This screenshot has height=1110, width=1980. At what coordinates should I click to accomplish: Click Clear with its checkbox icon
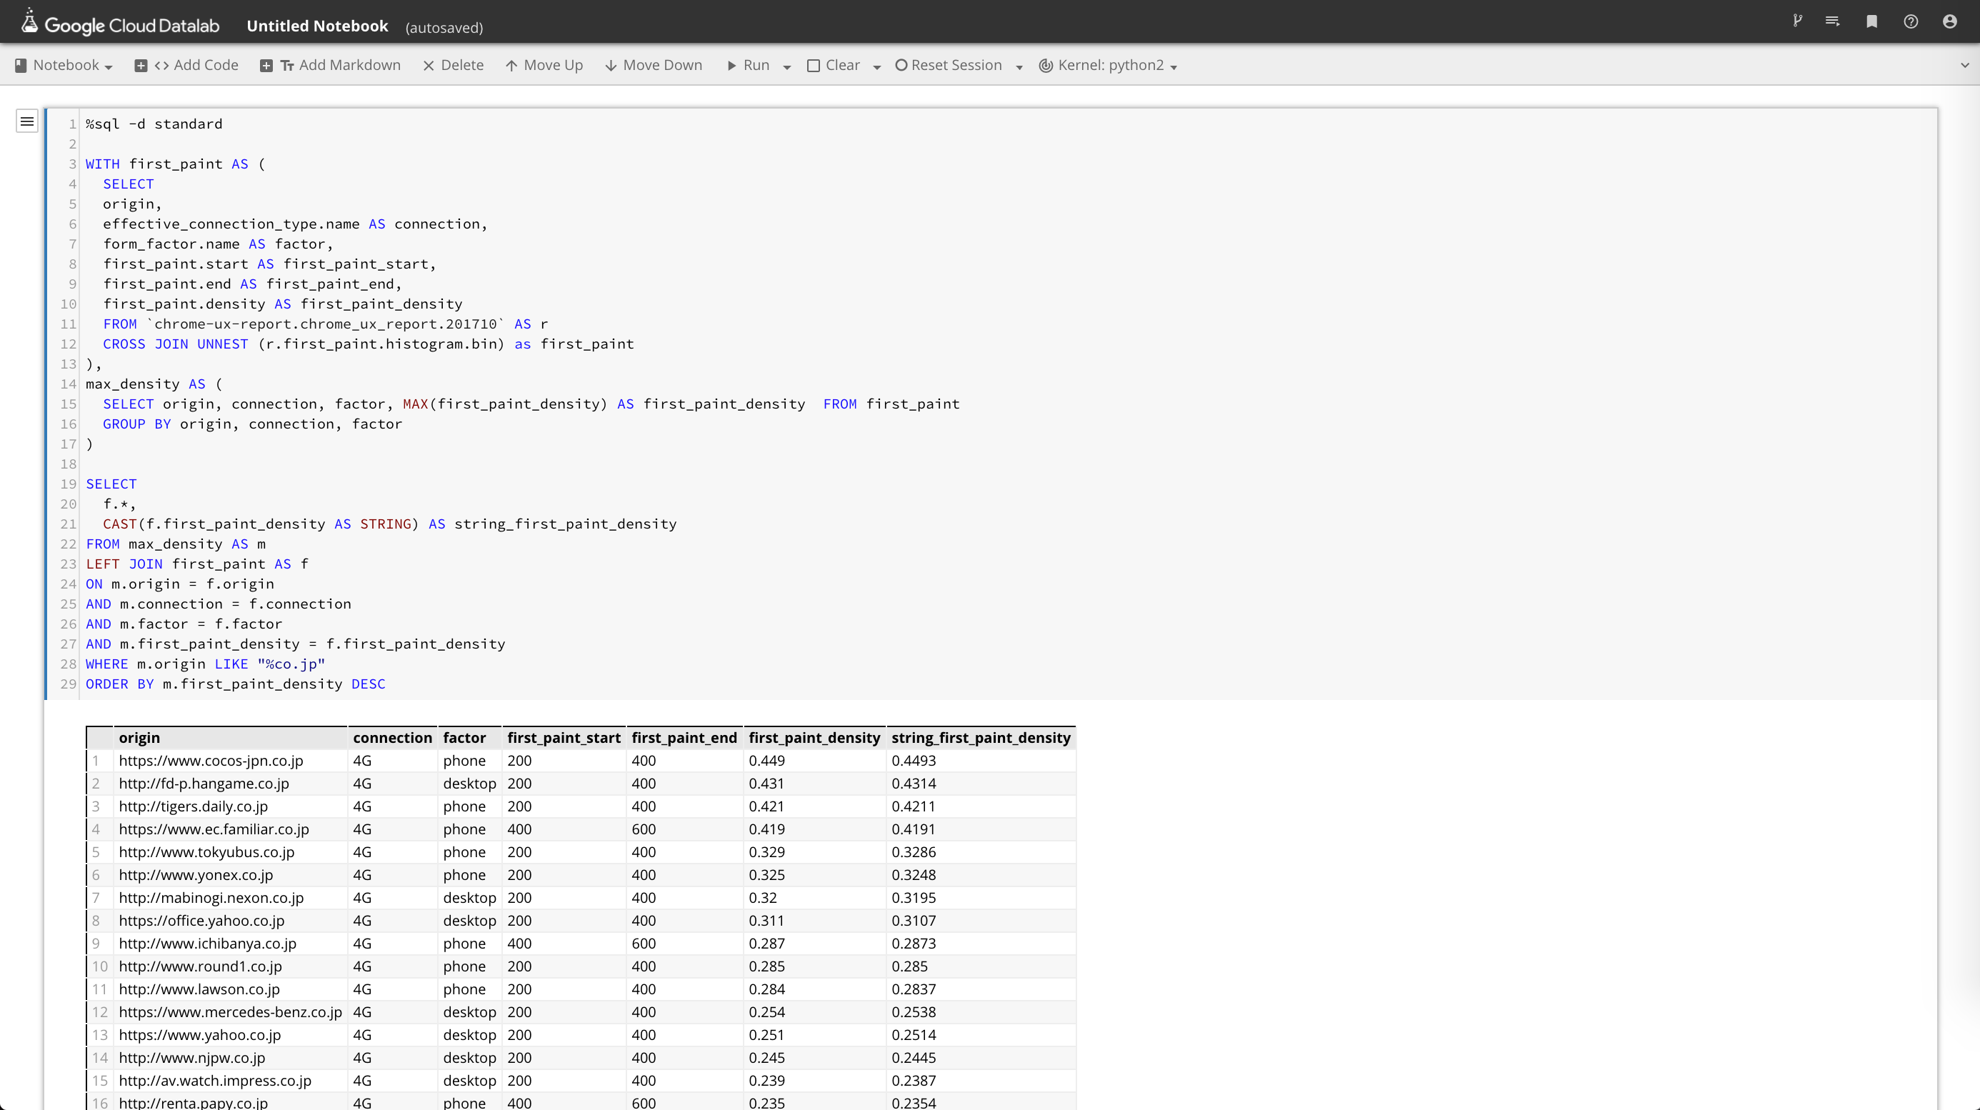tap(833, 65)
